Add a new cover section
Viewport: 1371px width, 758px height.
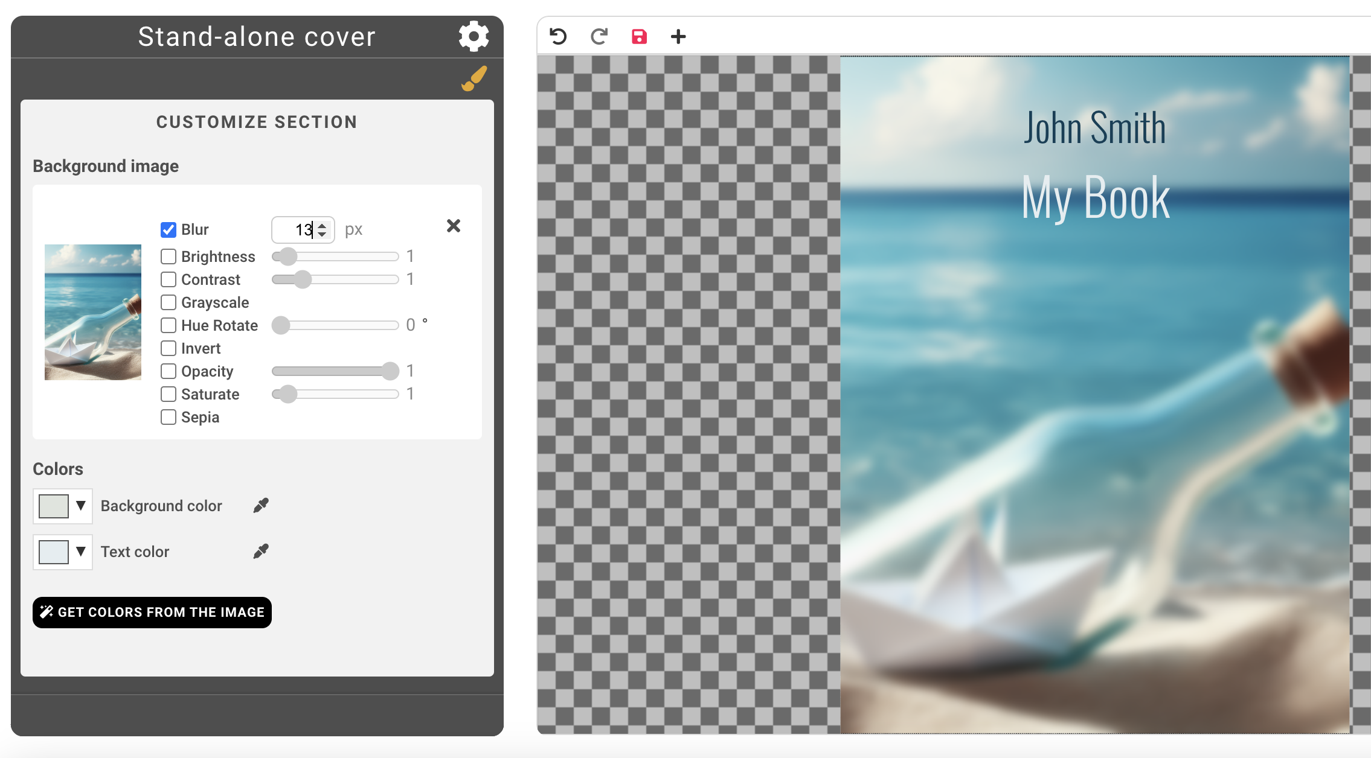678,36
